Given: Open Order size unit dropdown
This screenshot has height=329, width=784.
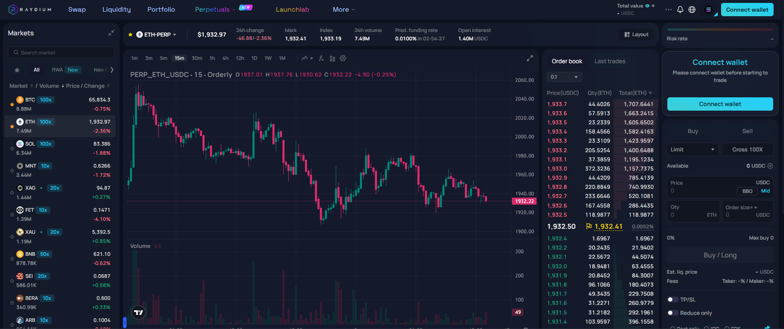Looking at the screenshot, I should click(741, 208).
